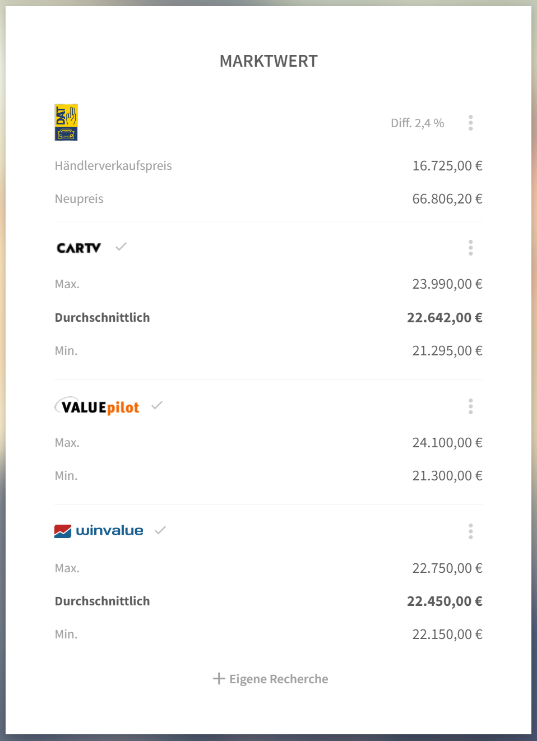The width and height of the screenshot is (537, 741).
Task: Select CARTV Durchschnittlich value 22.642,00 €
Action: click(x=445, y=318)
